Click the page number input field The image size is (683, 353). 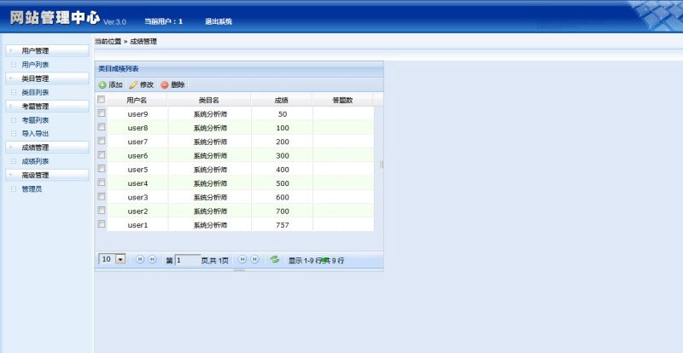(187, 259)
